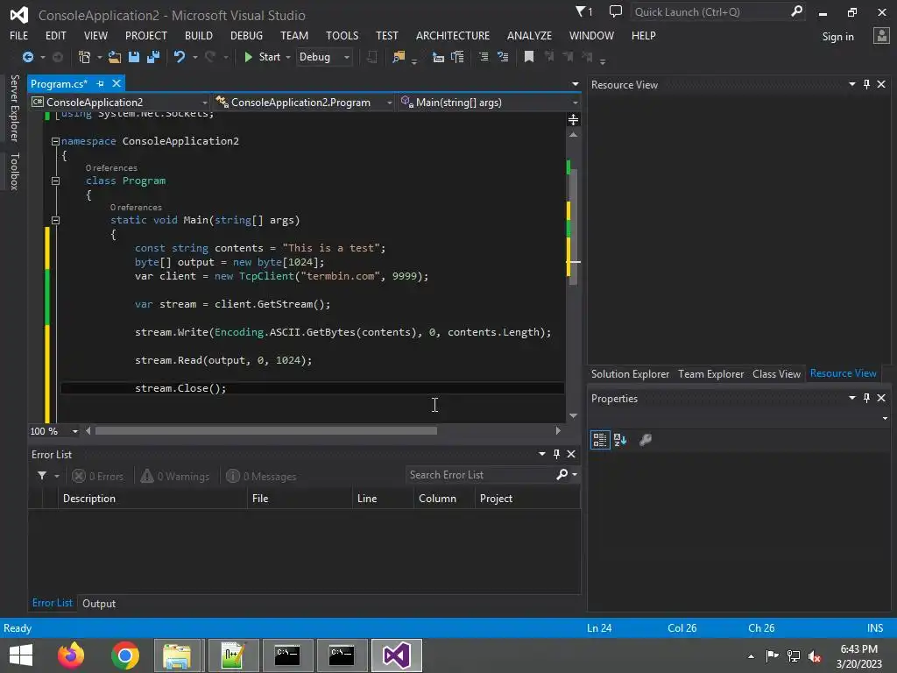This screenshot has width=897, height=673.
Task: Open the FILE menu
Action: point(19,35)
